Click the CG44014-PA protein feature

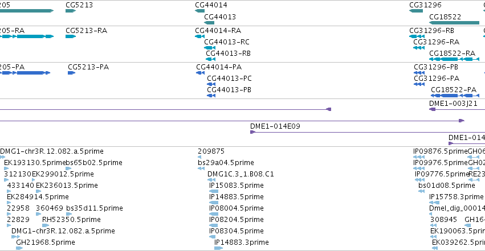click(200, 73)
